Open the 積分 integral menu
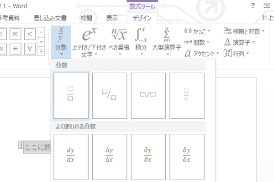Screen dimensions: 274x182 coord(141,41)
